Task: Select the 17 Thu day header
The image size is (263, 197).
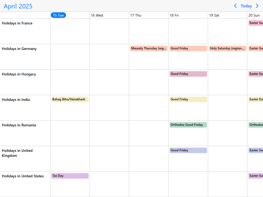Action: [136, 15]
